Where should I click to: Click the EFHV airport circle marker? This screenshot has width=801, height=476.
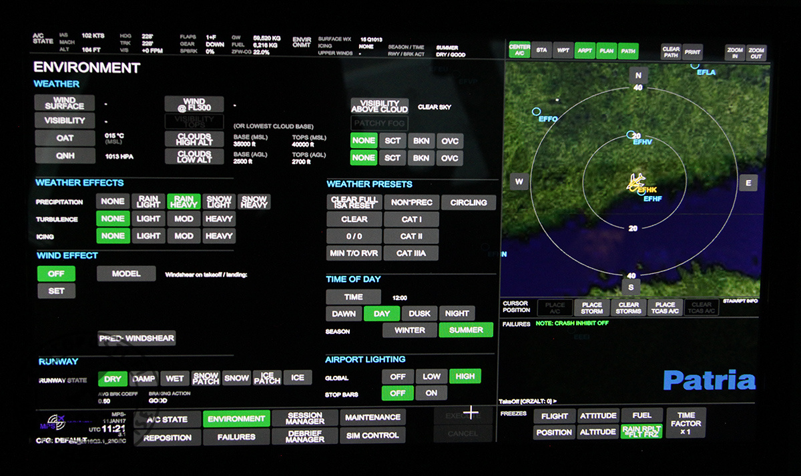click(x=630, y=135)
